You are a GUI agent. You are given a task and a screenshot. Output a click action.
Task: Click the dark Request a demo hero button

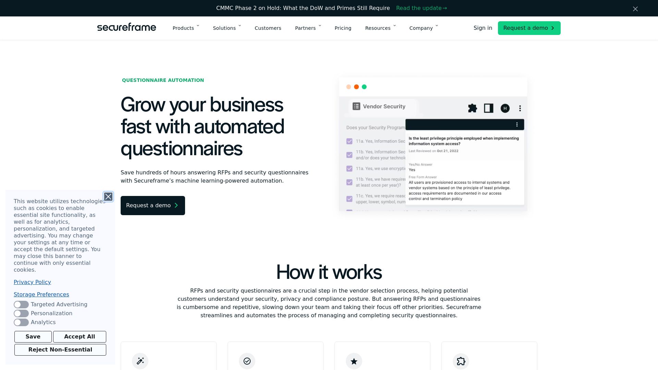[153, 206]
